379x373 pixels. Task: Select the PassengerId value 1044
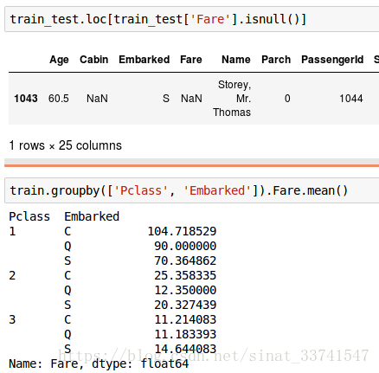351,99
